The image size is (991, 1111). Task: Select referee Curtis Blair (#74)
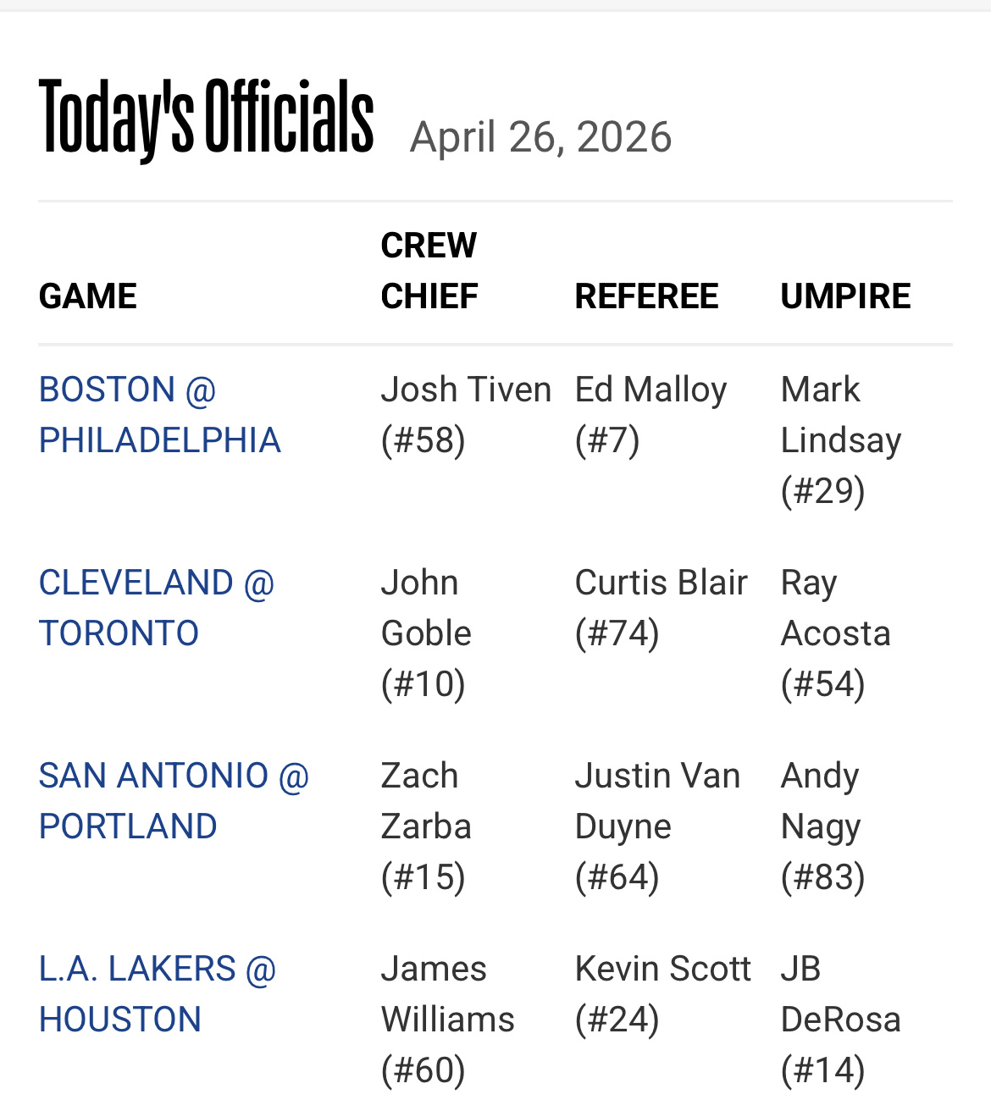coord(661,608)
